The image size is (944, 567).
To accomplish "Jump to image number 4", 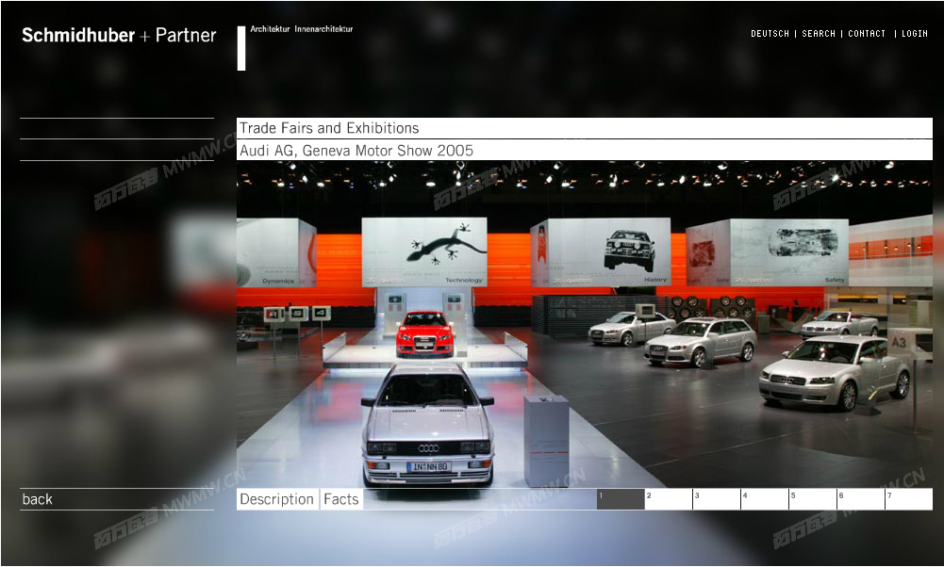I will 765,499.
